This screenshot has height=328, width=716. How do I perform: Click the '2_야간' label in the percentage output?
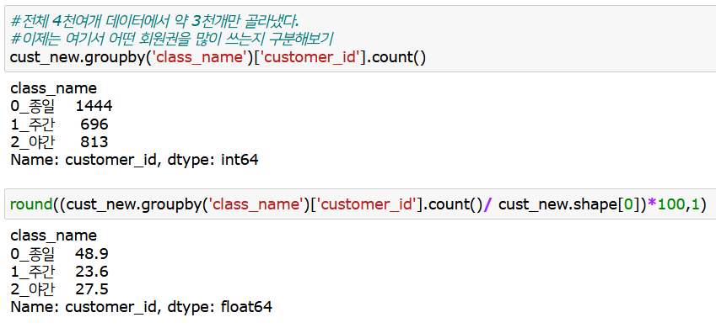pos(32,289)
